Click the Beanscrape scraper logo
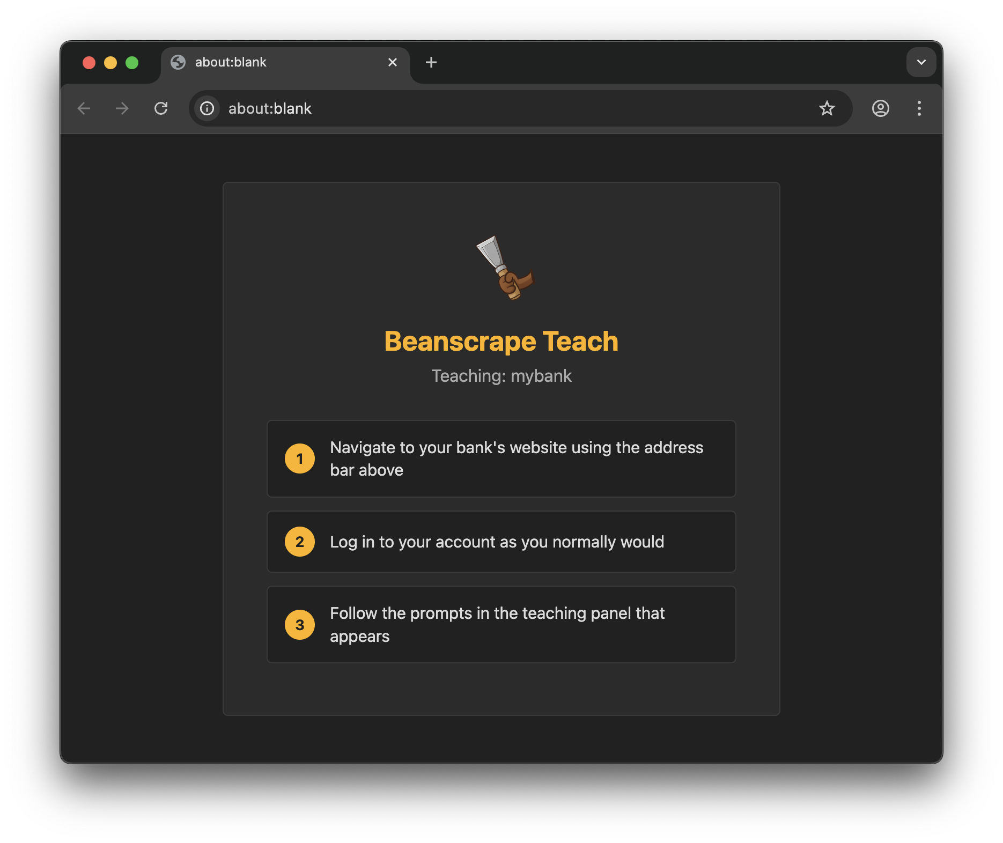The width and height of the screenshot is (1003, 843). point(505,268)
